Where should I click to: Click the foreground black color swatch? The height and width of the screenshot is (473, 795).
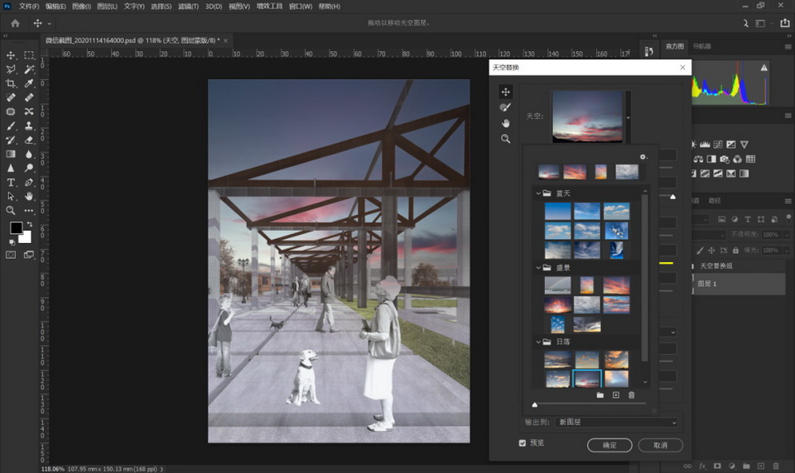coord(16,228)
